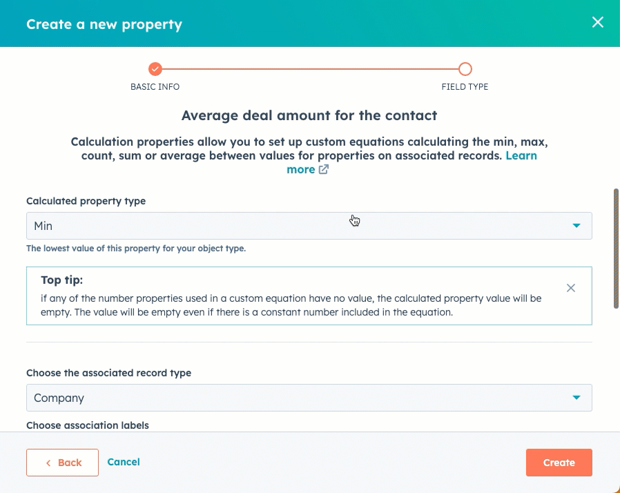Click the FIELD TYPE step circle

pyautogui.click(x=465, y=69)
